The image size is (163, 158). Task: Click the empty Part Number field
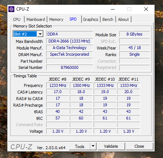[69, 61]
